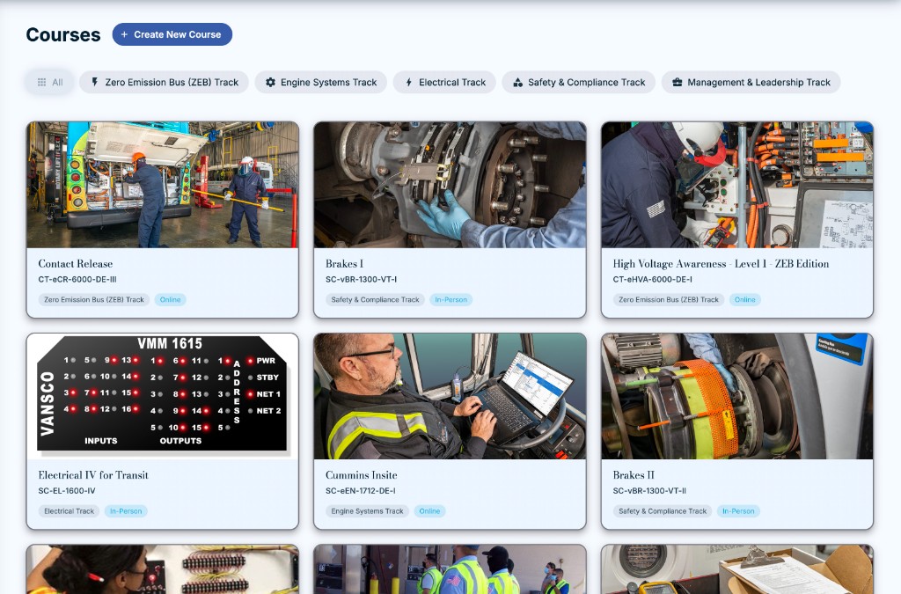The height and width of the screenshot is (594, 901).
Task: Click course code CT-eHVA-6000-DE-I
Action: [652, 279]
